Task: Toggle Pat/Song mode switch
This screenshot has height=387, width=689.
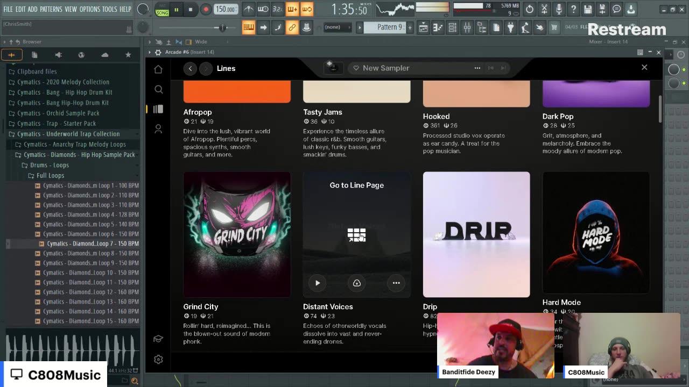Action: tap(162, 10)
